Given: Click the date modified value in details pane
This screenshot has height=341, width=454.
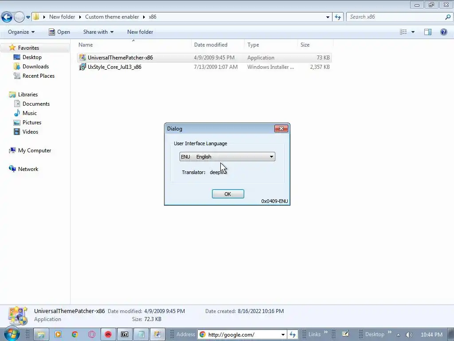Looking at the screenshot, I should 164,311.
